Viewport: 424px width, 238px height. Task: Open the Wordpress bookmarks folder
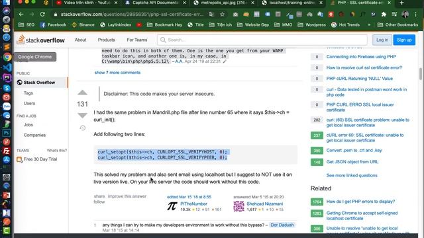(312, 25)
